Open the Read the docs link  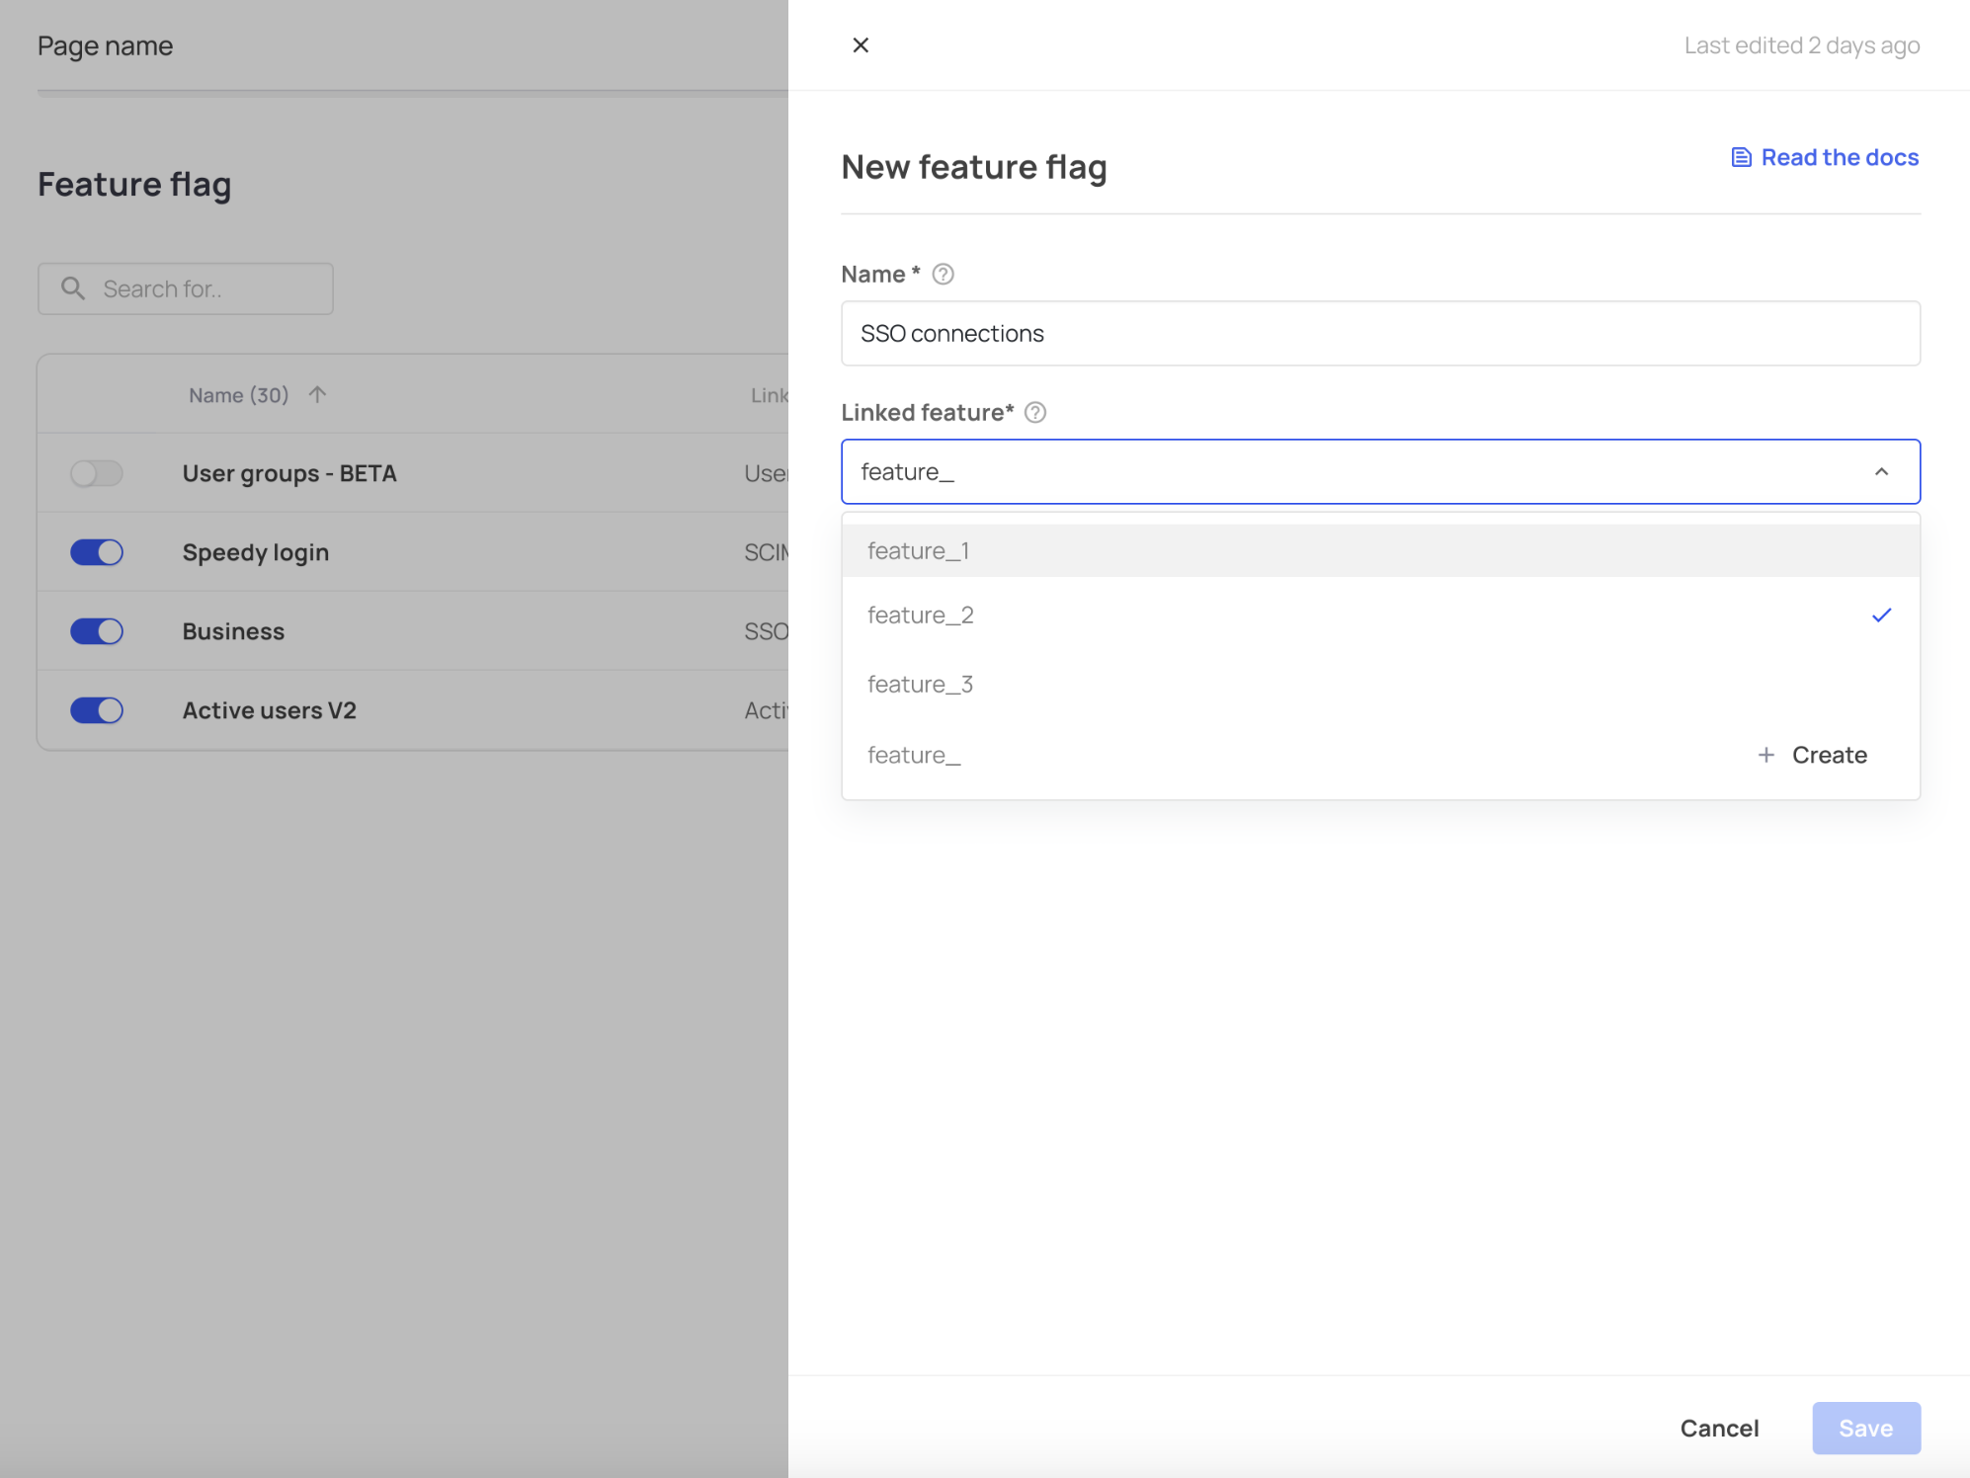click(x=1839, y=158)
